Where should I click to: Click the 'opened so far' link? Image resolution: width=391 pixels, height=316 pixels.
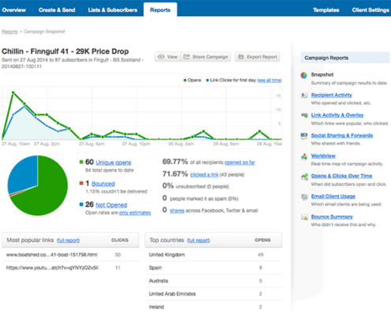click(x=239, y=163)
